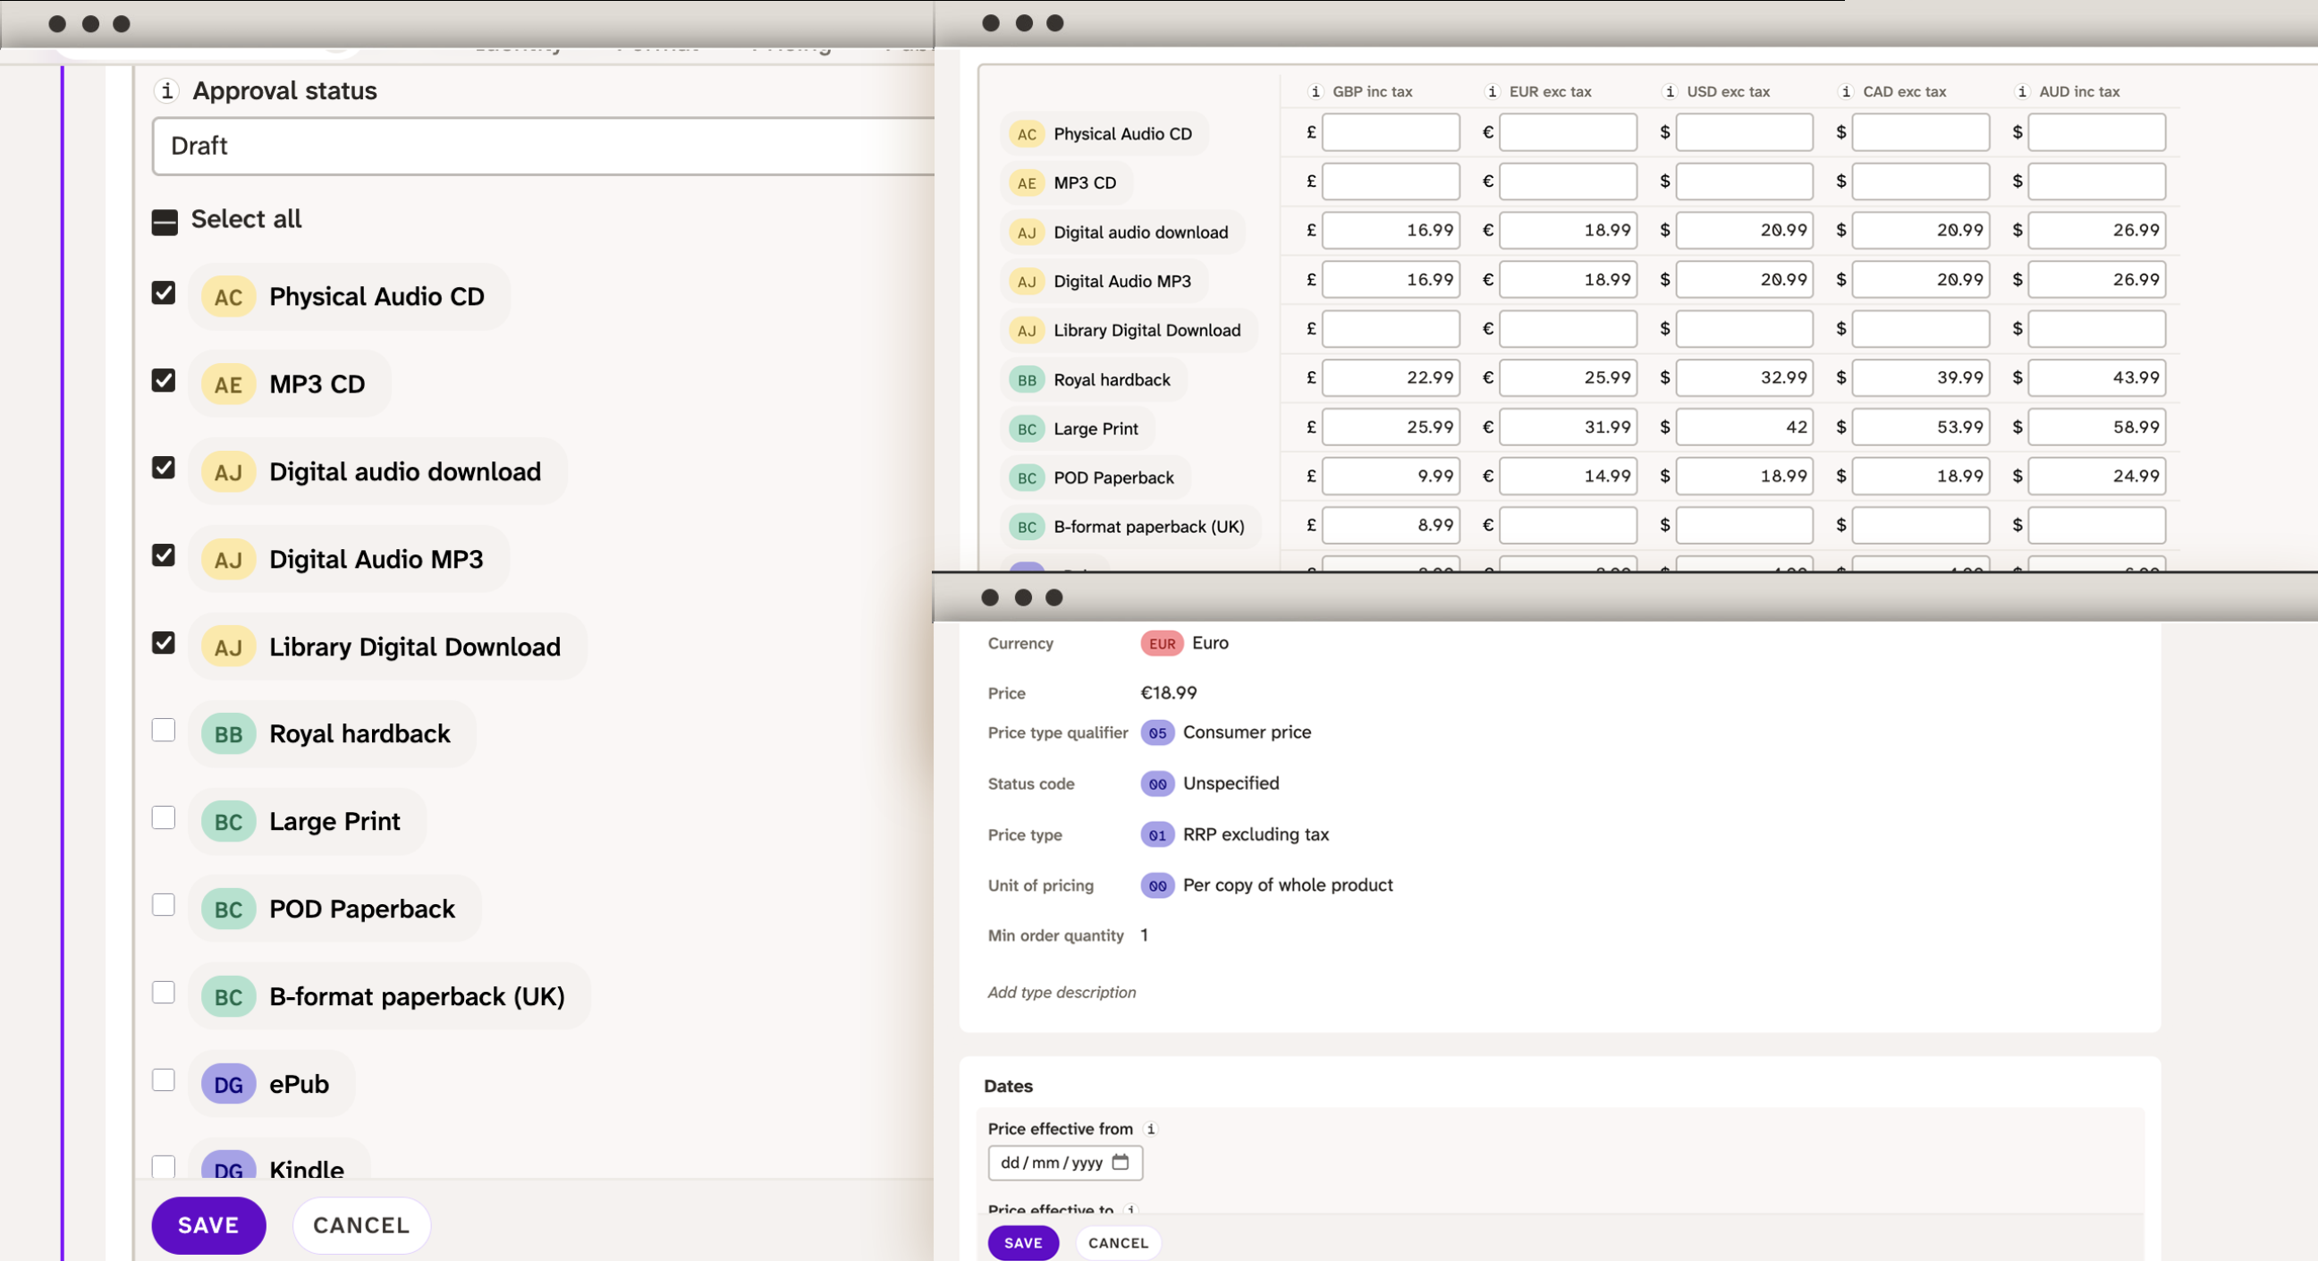Open the Price type RRP excluding tax selector
The width and height of the screenshot is (2318, 1261).
(x=1236, y=834)
